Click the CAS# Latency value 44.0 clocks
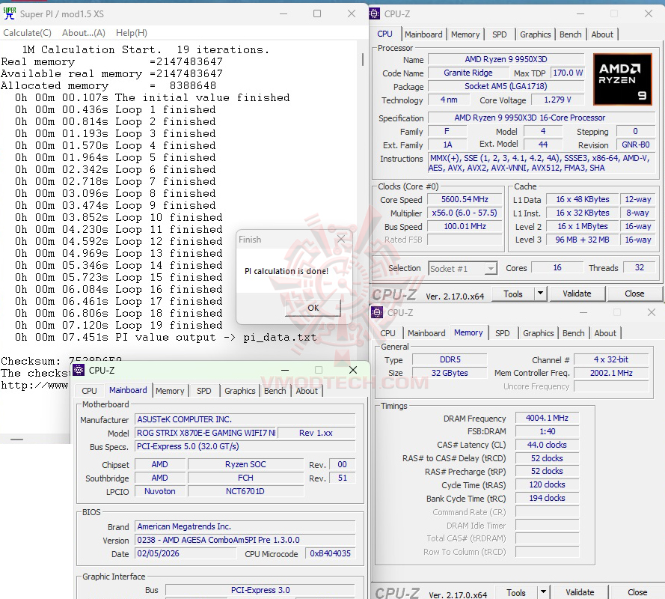Image resolution: width=665 pixels, height=599 pixels. (547, 445)
